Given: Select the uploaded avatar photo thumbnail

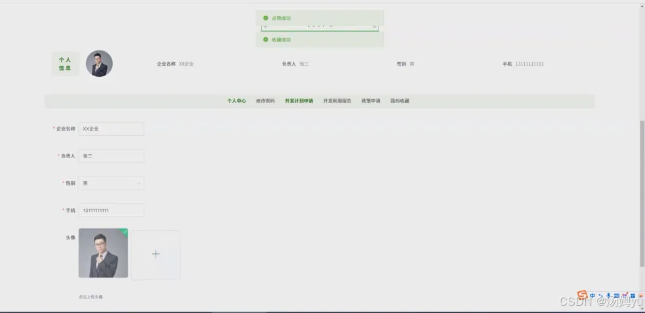Looking at the screenshot, I should [x=103, y=253].
